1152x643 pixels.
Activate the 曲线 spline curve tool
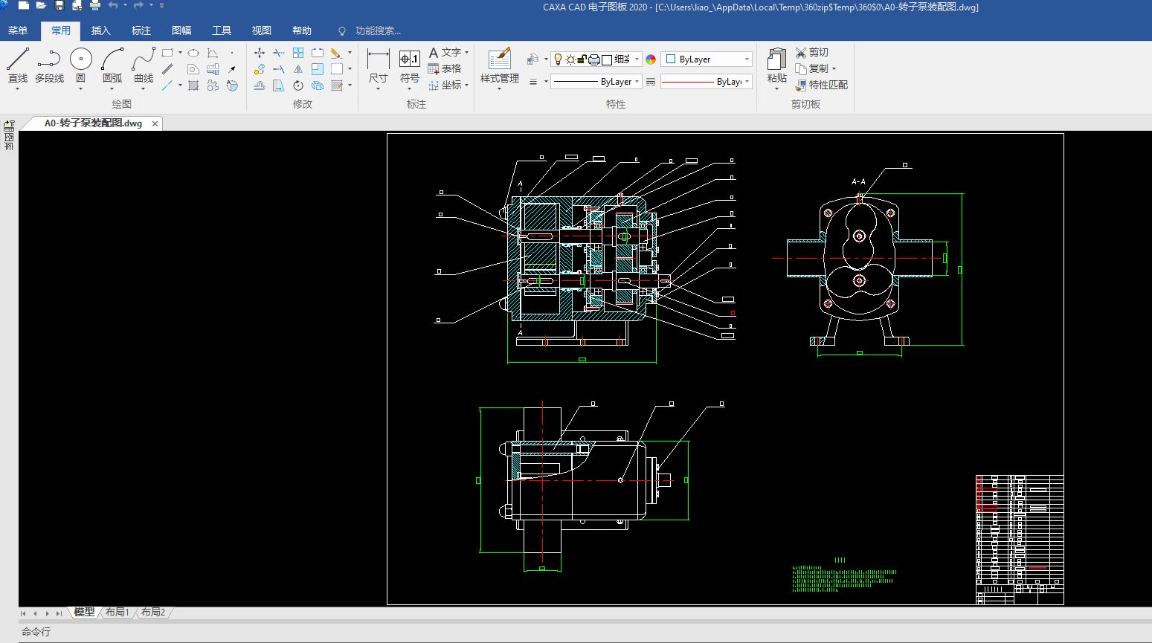tap(144, 59)
